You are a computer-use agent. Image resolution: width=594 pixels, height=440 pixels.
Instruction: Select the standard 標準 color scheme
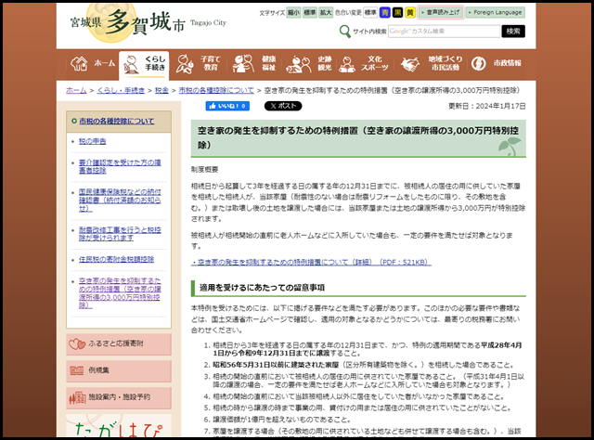click(370, 12)
